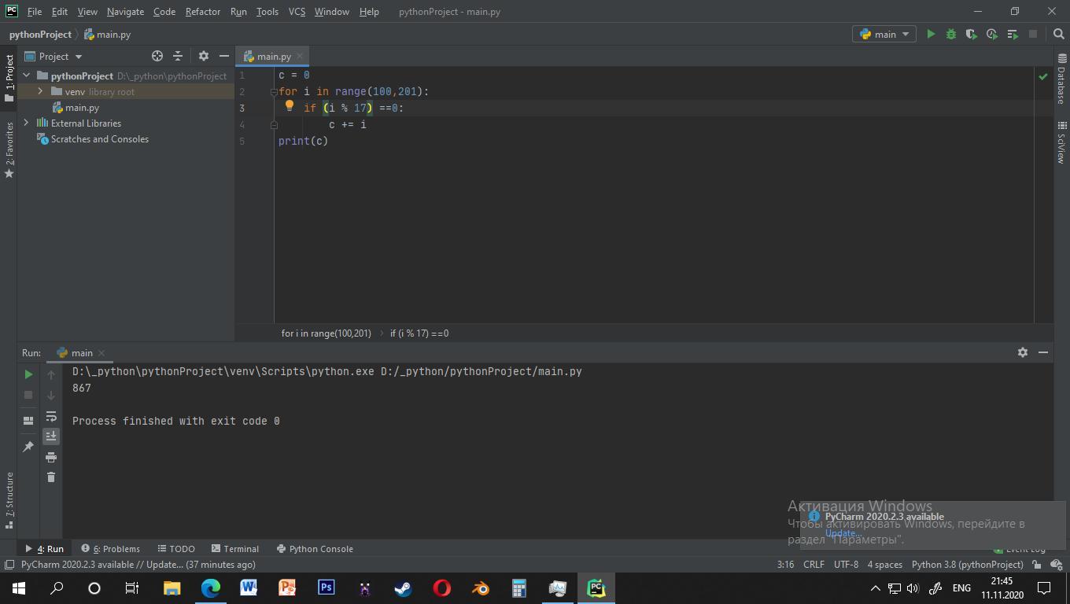Clear Run console with trash icon
Image resolution: width=1070 pixels, height=604 pixels.
(51, 477)
